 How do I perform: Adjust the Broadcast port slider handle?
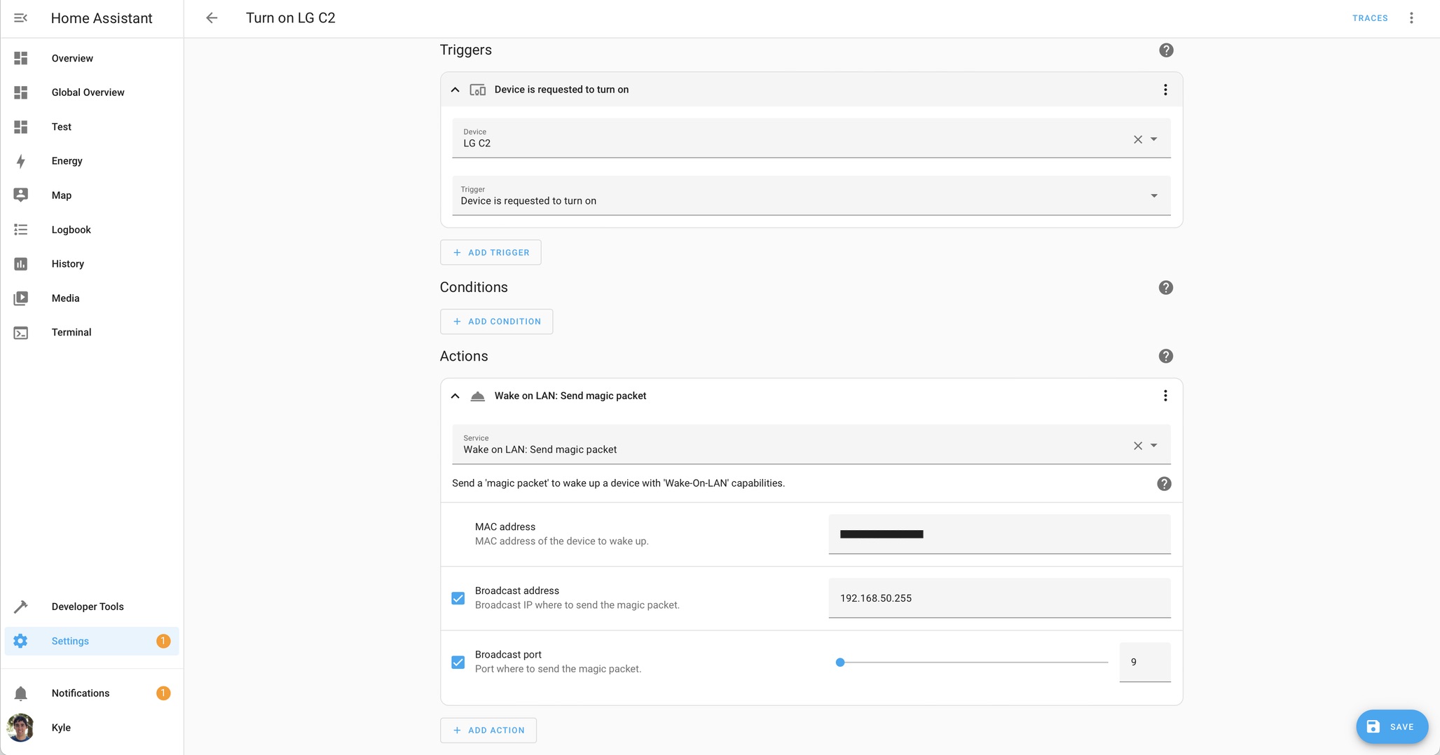(839, 662)
